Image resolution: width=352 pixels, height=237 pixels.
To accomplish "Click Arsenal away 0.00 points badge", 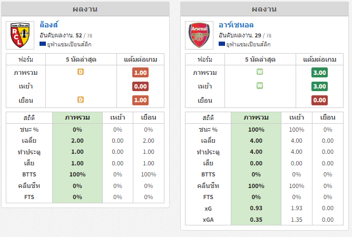I will [x=319, y=100].
